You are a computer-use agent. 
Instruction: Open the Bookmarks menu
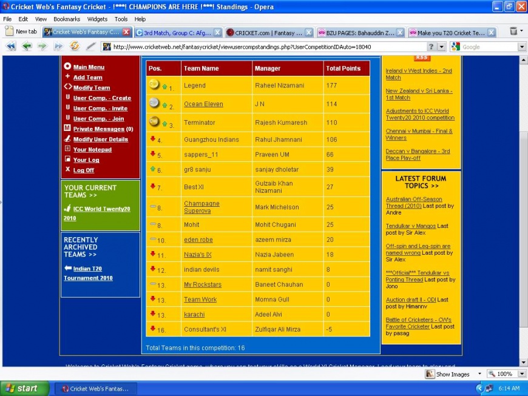tap(67, 19)
